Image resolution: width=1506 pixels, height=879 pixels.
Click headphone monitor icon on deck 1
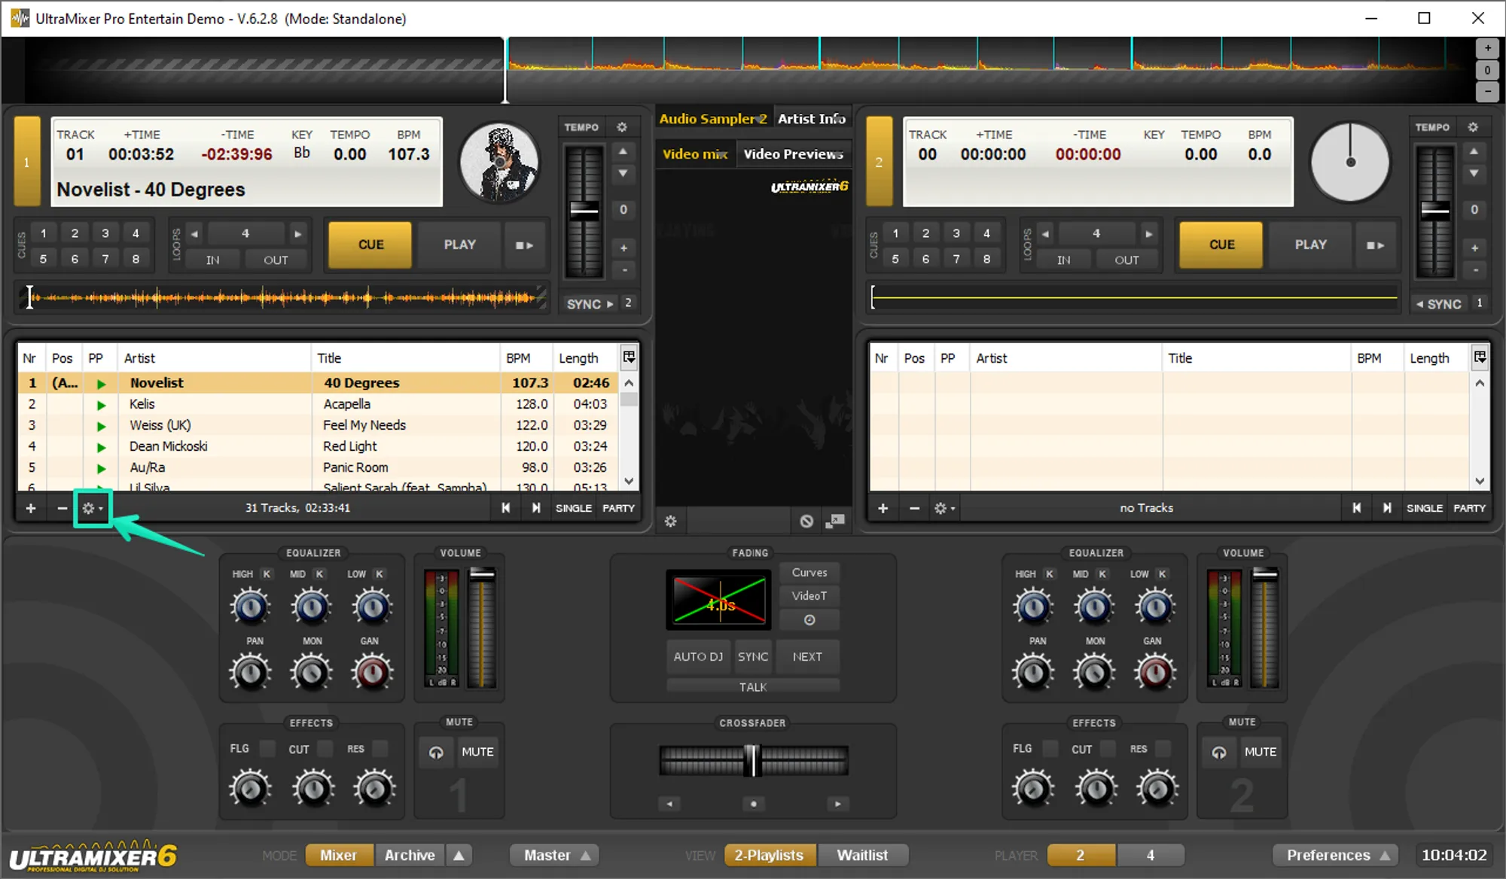[436, 752]
